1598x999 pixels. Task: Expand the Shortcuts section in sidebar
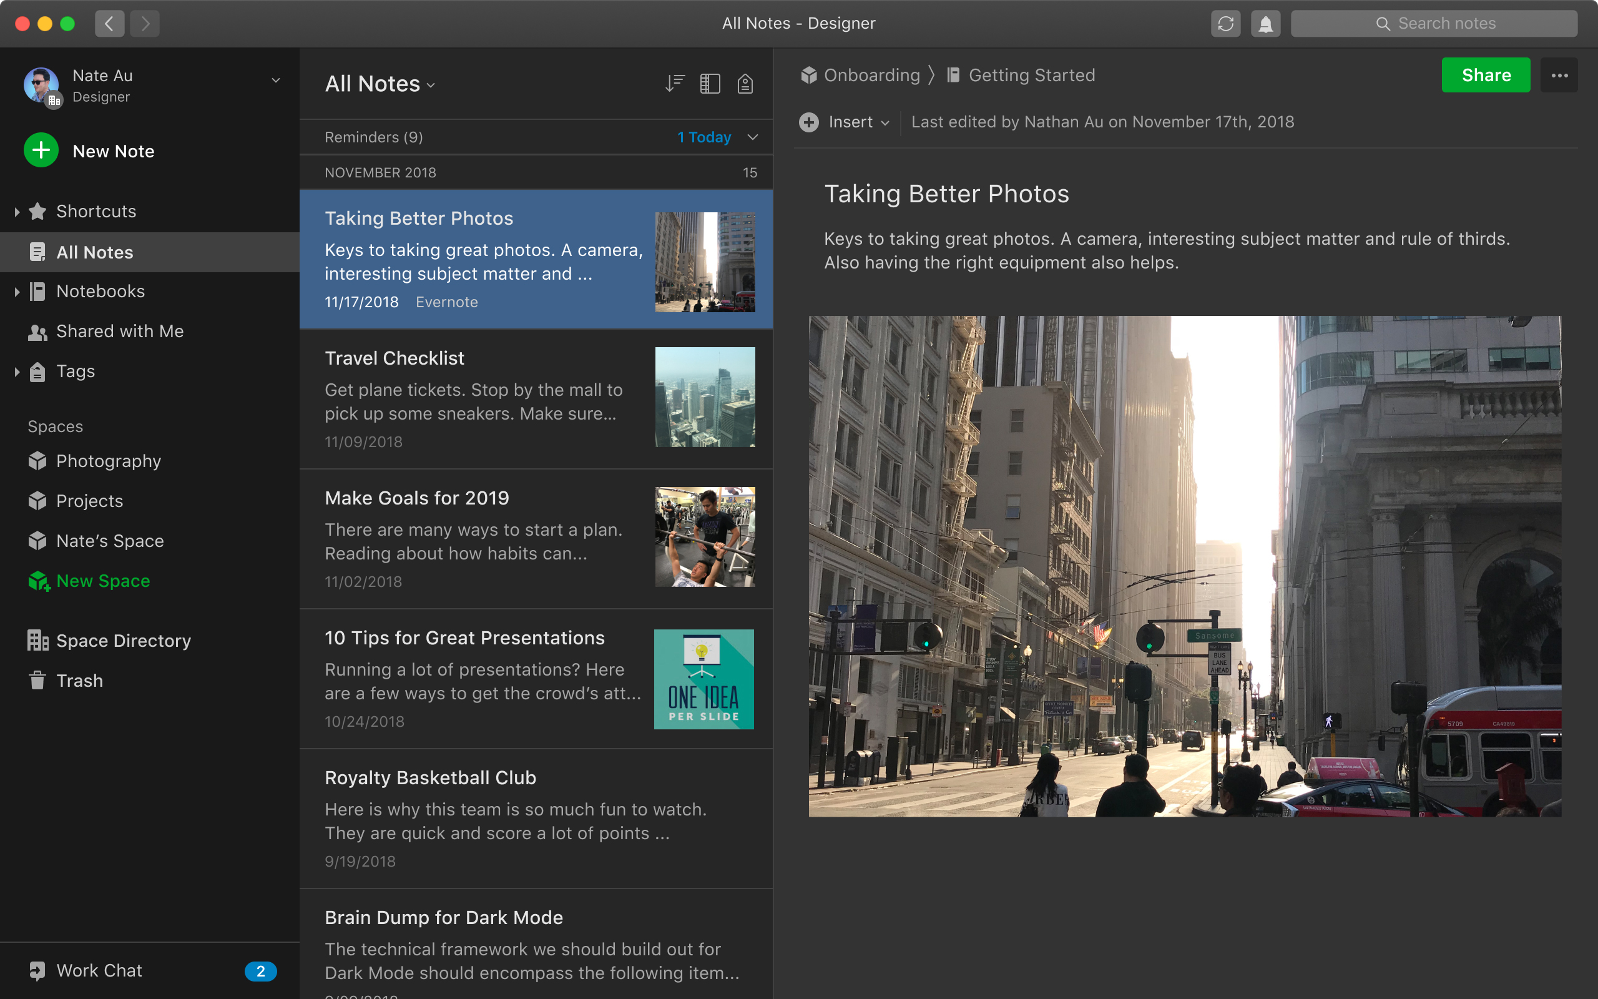coord(16,210)
